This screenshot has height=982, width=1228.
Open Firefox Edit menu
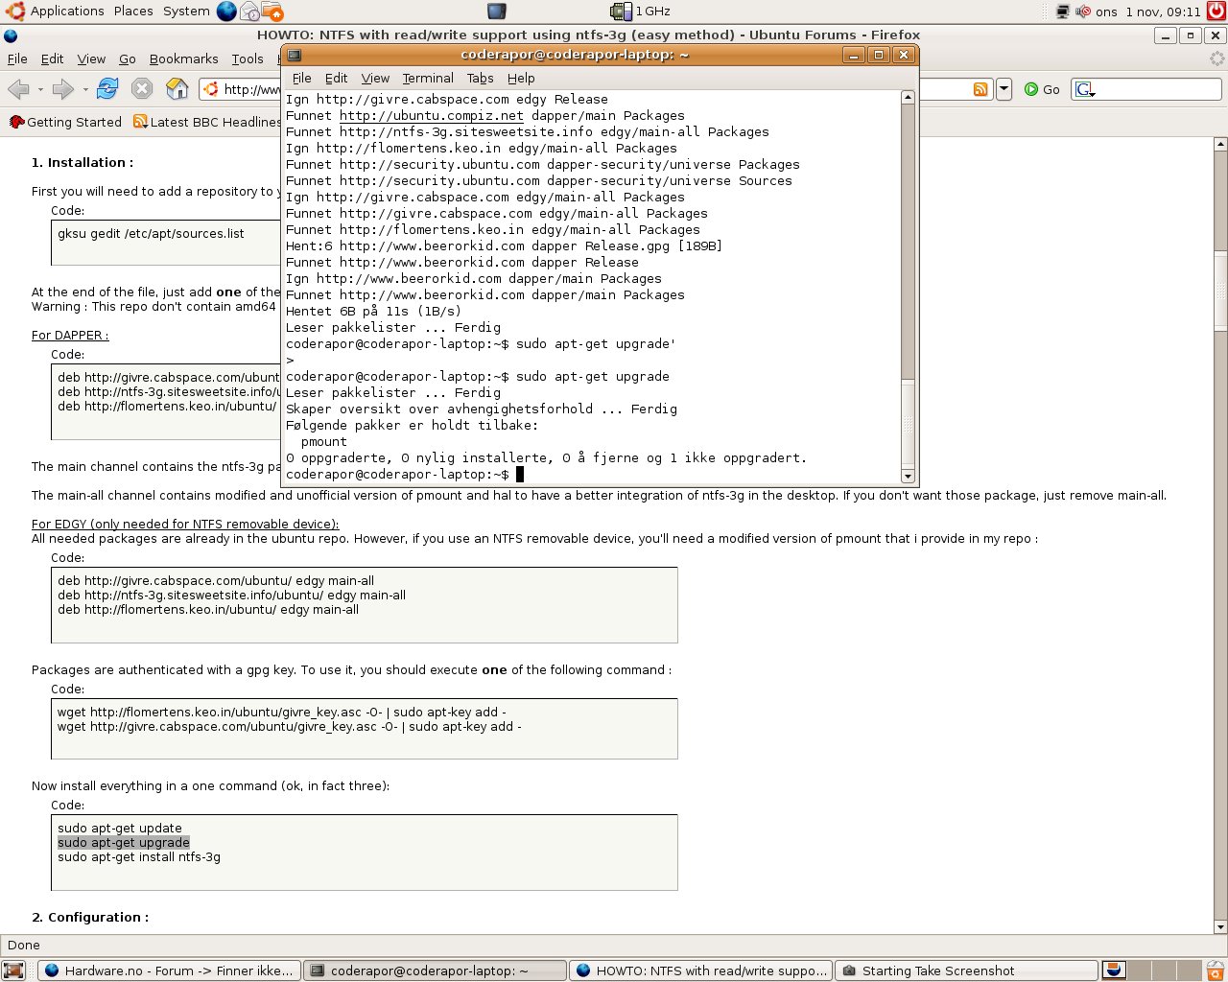[52, 58]
